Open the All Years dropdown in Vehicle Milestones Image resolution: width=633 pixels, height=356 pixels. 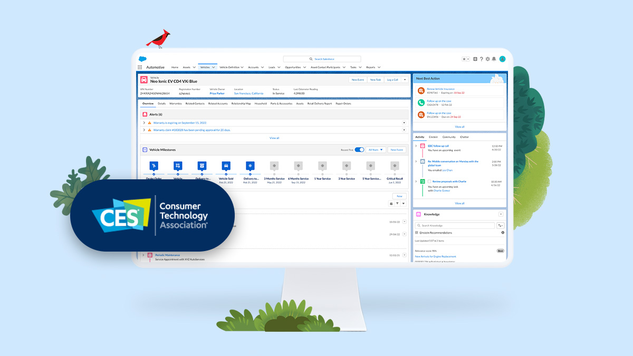376,150
